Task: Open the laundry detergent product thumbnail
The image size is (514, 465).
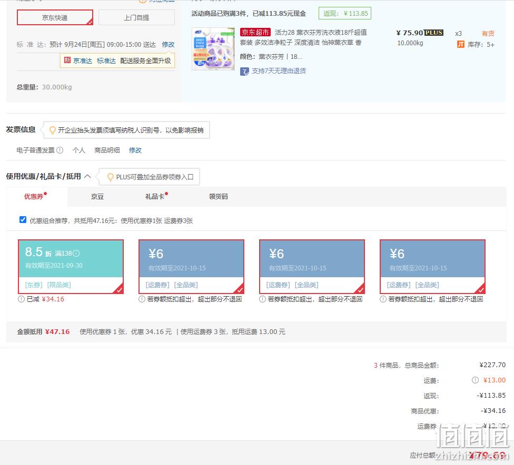Action: click(213, 49)
